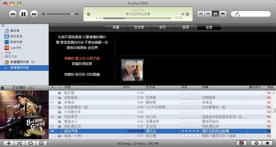The width and height of the screenshot is (276, 147).
Task: Mute audio using the low volume speaker icon
Action: point(44,14)
